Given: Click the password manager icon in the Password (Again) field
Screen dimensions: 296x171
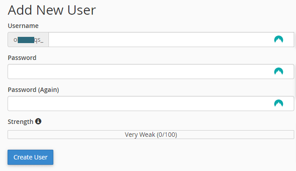Looking at the screenshot, I should [x=279, y=103].
